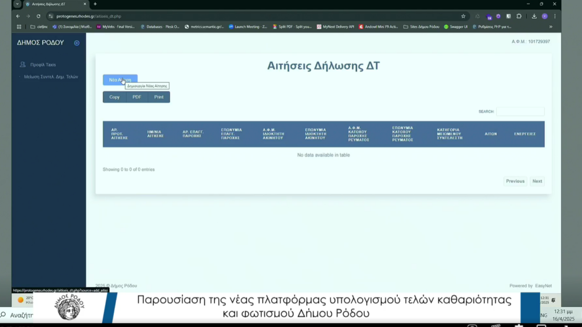Viewport: 582px width, 327px height.
Task: Open the Swagger UI bookmark
Action: click(x=456, y=27)
